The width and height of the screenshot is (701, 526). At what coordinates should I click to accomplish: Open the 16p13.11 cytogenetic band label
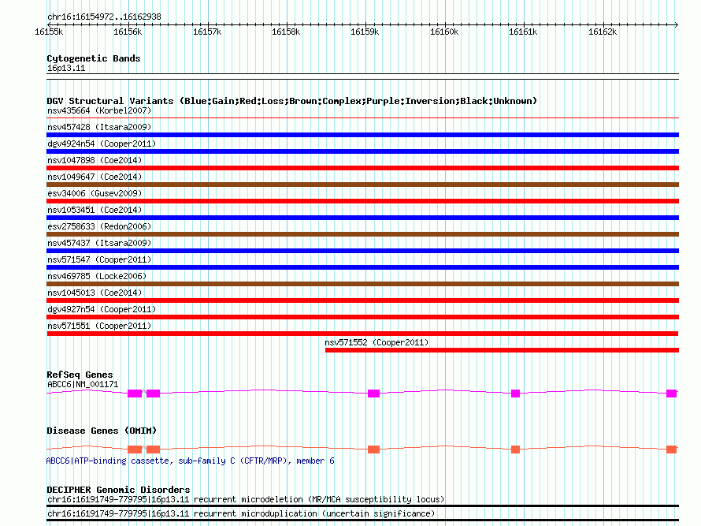pos(66,69)
